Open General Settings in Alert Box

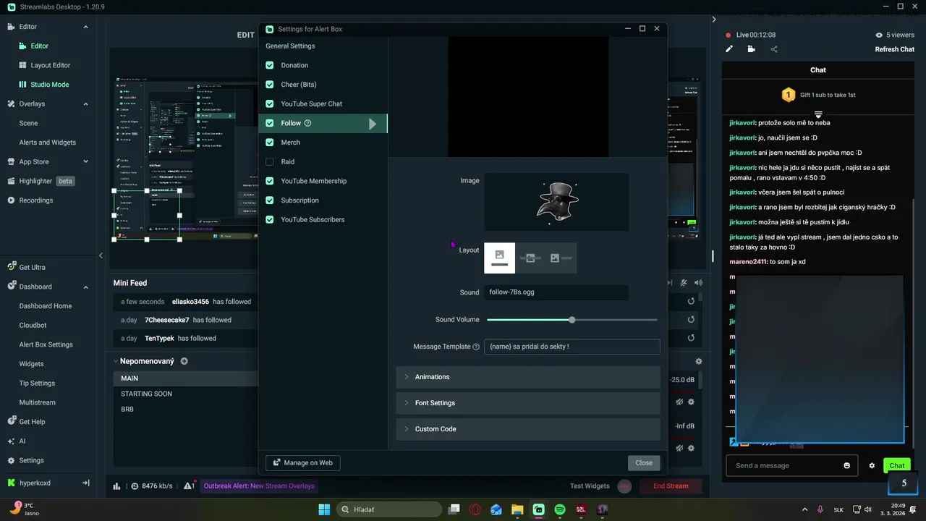click(x=290, y=46)
